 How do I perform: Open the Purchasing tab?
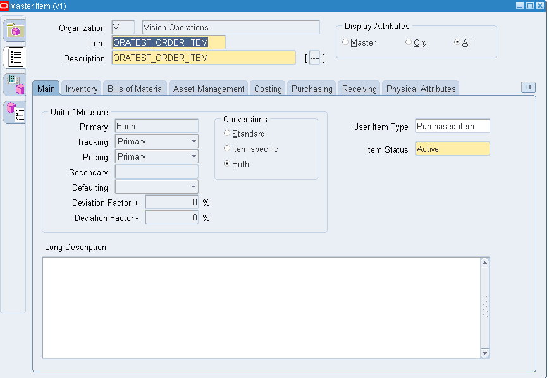coord(311,89)
